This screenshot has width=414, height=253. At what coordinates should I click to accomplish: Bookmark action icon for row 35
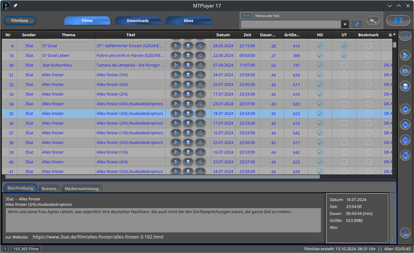point(200,114)
